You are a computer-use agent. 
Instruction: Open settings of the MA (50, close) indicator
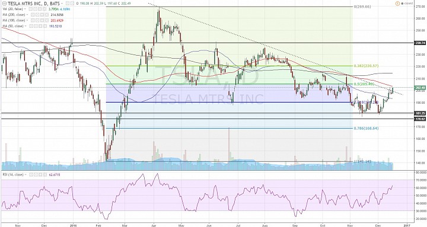tap(36, 26)
